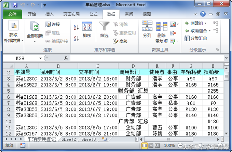Switch to the 公式 ribbon tab
The height and width of the screenshot is (152, 232).
tap(93, 14)
